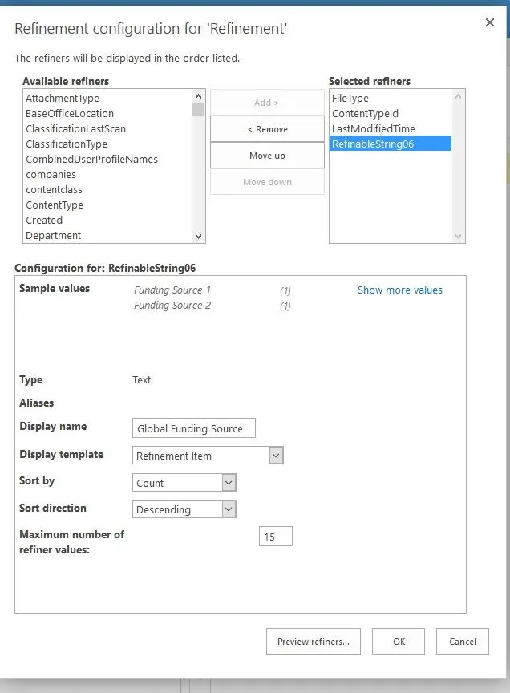510x693 pixels.
Task: Click the maximum refiner values field
Action: click(275, 537)
